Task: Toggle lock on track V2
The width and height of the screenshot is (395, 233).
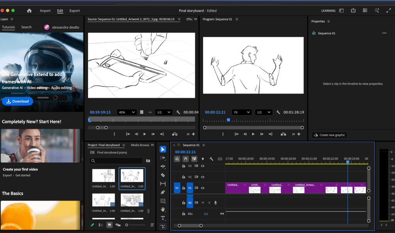Action: click(183, 177)
